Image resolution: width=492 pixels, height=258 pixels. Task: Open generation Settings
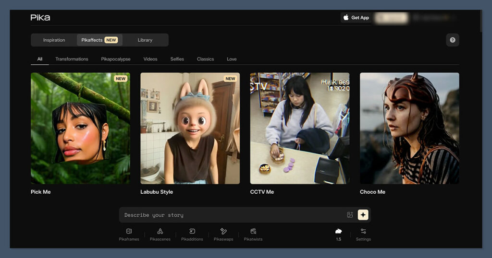tap(363, 235)
